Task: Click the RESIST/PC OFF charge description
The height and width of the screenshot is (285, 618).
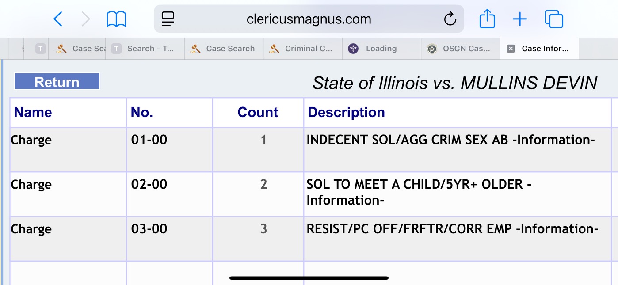Action: coord(452,229)
